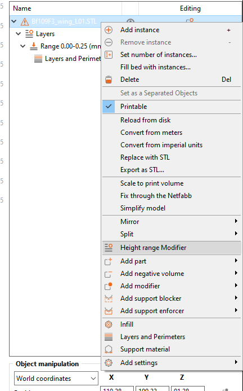This screenshot has width=243, height=391.
Task: Choose Convert from meters
Action: click(151, 133)
